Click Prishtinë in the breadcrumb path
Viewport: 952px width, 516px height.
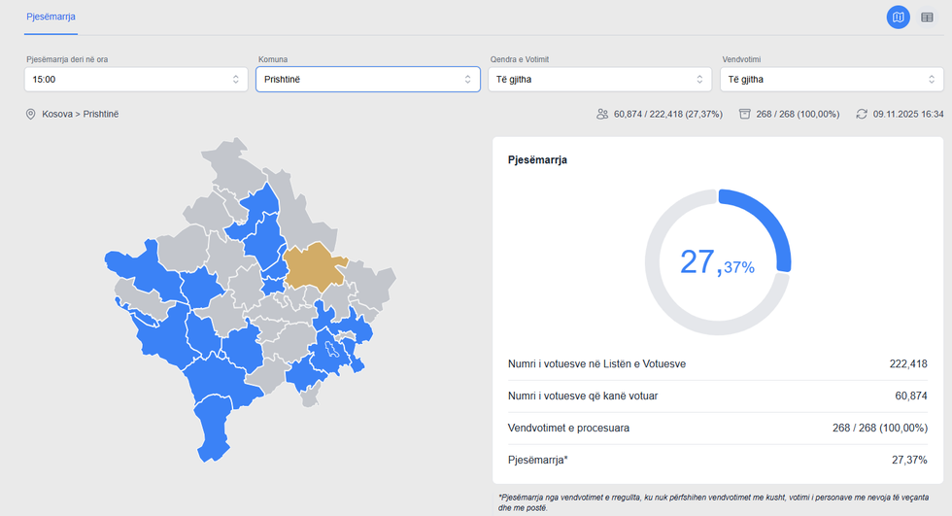tap(101, 115)
